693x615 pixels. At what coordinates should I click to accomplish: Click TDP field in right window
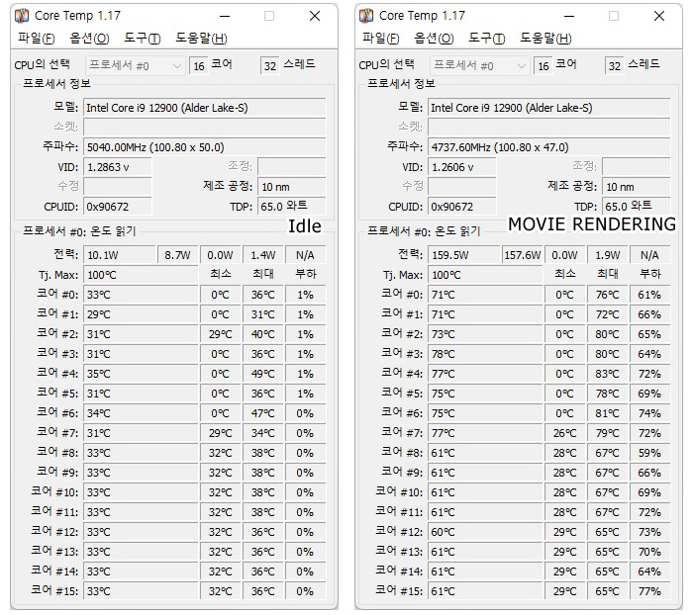pyautogui.click(x=636, y=207)
